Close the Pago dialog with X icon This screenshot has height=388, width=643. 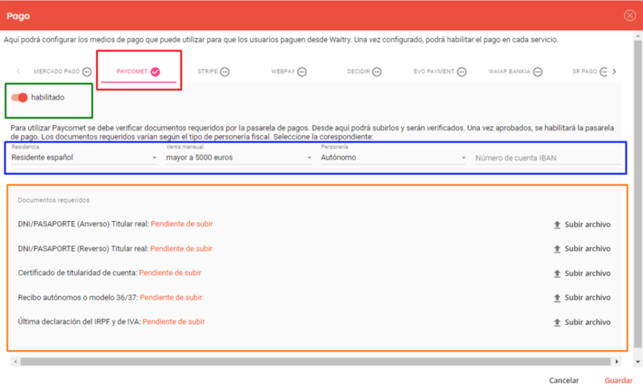point(630,16)
